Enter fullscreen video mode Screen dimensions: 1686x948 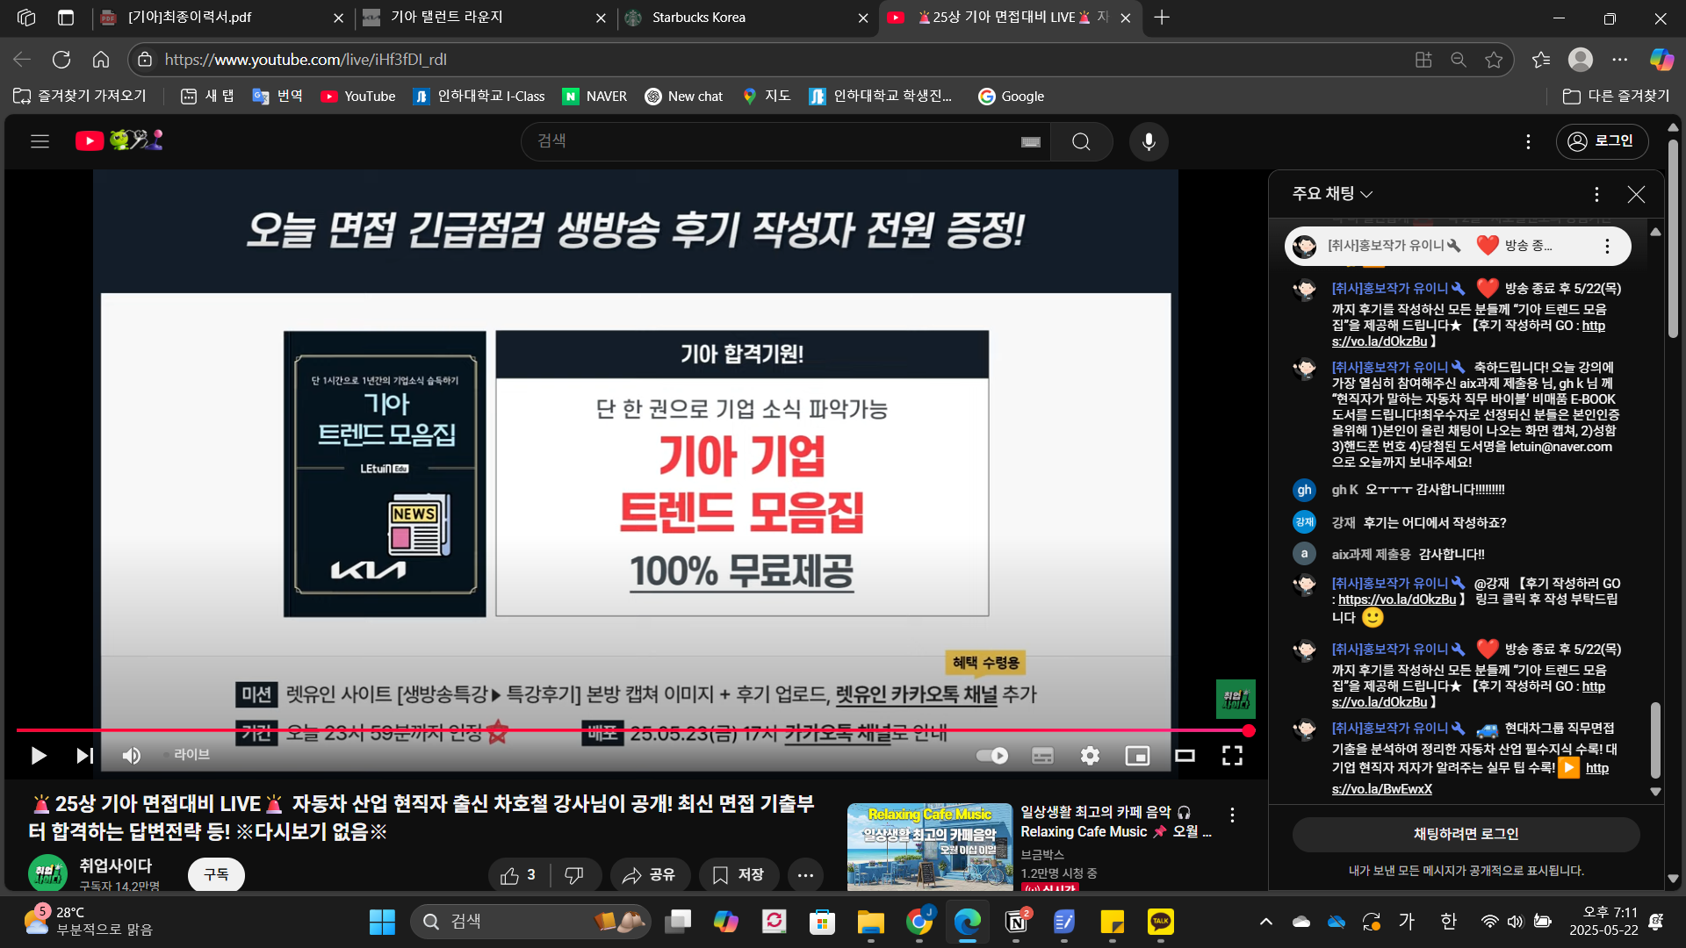coord(1232,756)
